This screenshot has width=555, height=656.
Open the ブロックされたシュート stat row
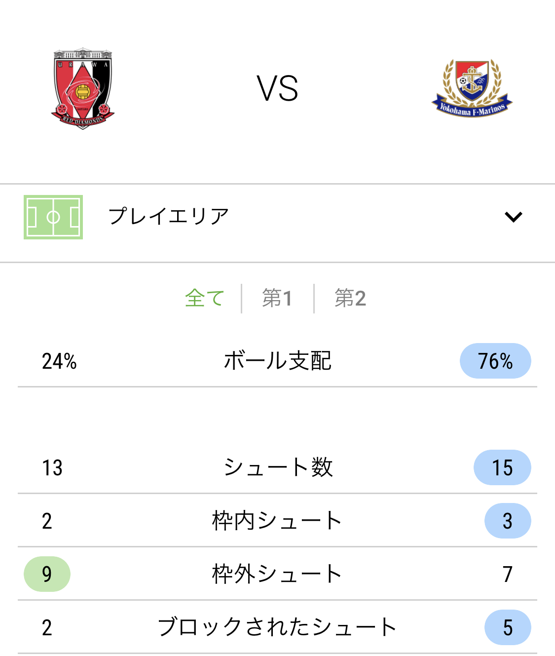click(277, 627)
